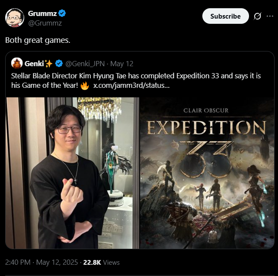Screen dimensions: 278x276
Task: Open the @Genki_JPN handle
Action: tap(85, 64)
